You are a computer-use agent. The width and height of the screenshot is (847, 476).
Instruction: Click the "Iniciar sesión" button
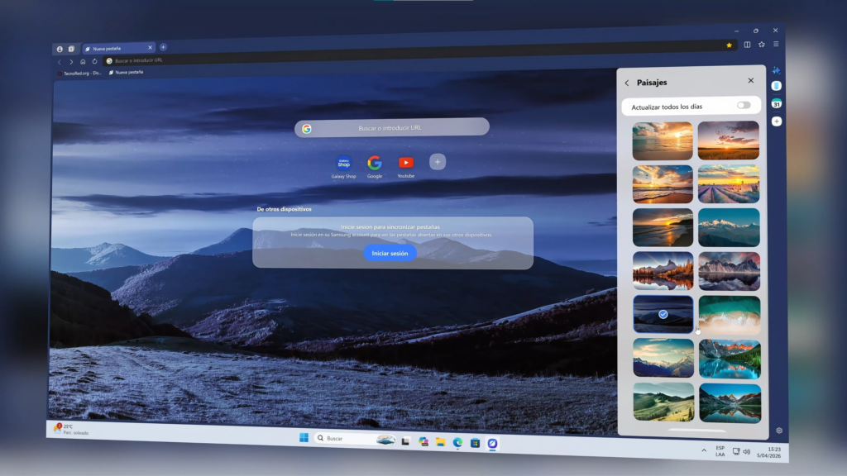point(390,253)
